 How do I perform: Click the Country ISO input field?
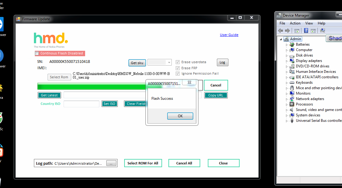pyautogui.click(x=81, y=104)
